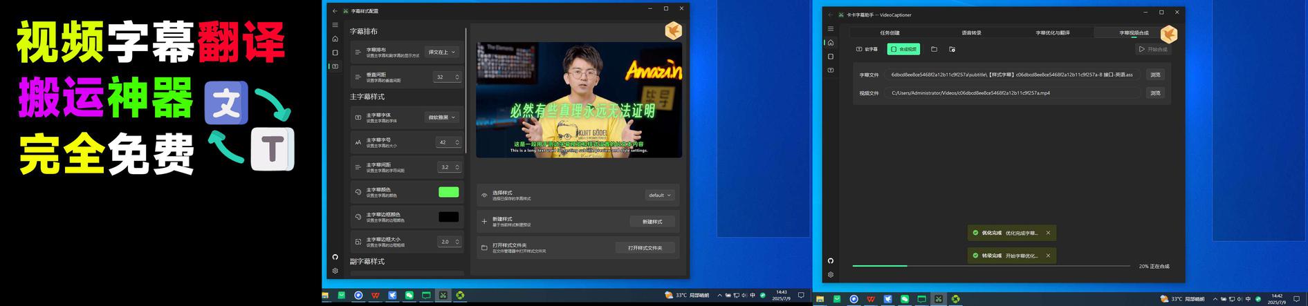Open the hamburger menu in subtitle style window
Image resolution: width=1308 pixels, height=306 pixels.
(335, 25)
